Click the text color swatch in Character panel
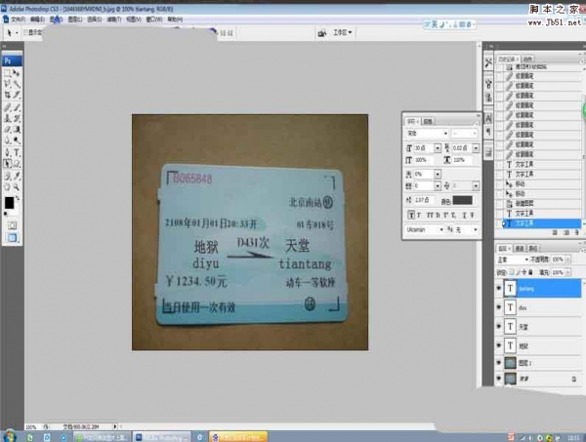586x442 pixels. point(462,200)
